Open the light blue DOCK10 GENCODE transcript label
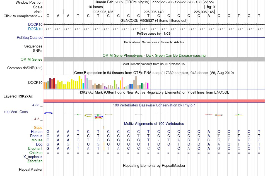 (x=35, y=29)
